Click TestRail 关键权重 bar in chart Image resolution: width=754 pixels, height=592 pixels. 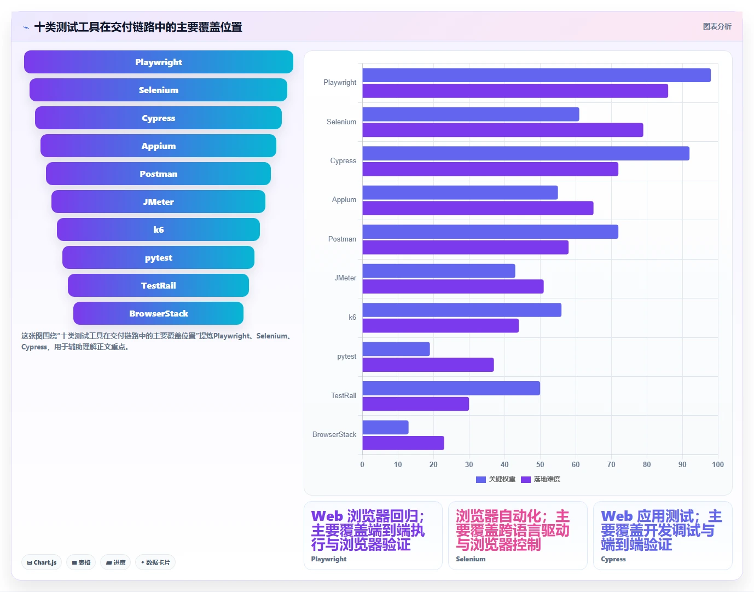click(x=451, y=388)
